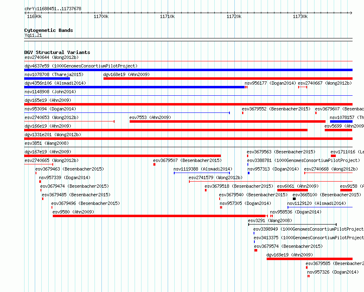Select dgv167e19 (Ahn2009) label
364x292 pixels.
click(48, 152)
